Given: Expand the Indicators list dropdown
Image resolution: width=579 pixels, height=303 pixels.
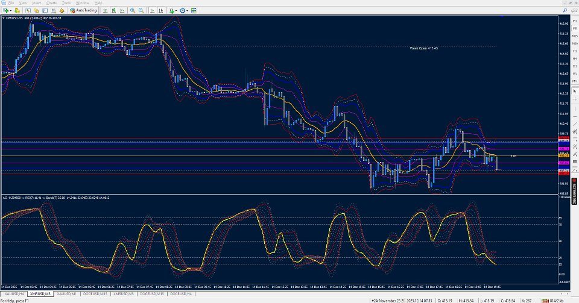Looking at the screenshot, I should pyautogui.click(x=176, y=11).
